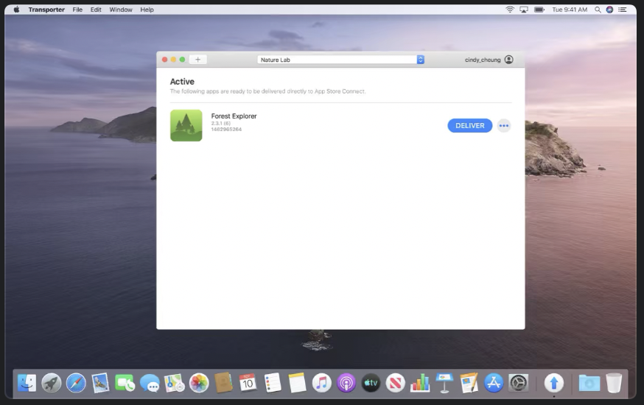Select the Forest Explorer app icon
644x405 pixels.
click(x=186, y=126)
